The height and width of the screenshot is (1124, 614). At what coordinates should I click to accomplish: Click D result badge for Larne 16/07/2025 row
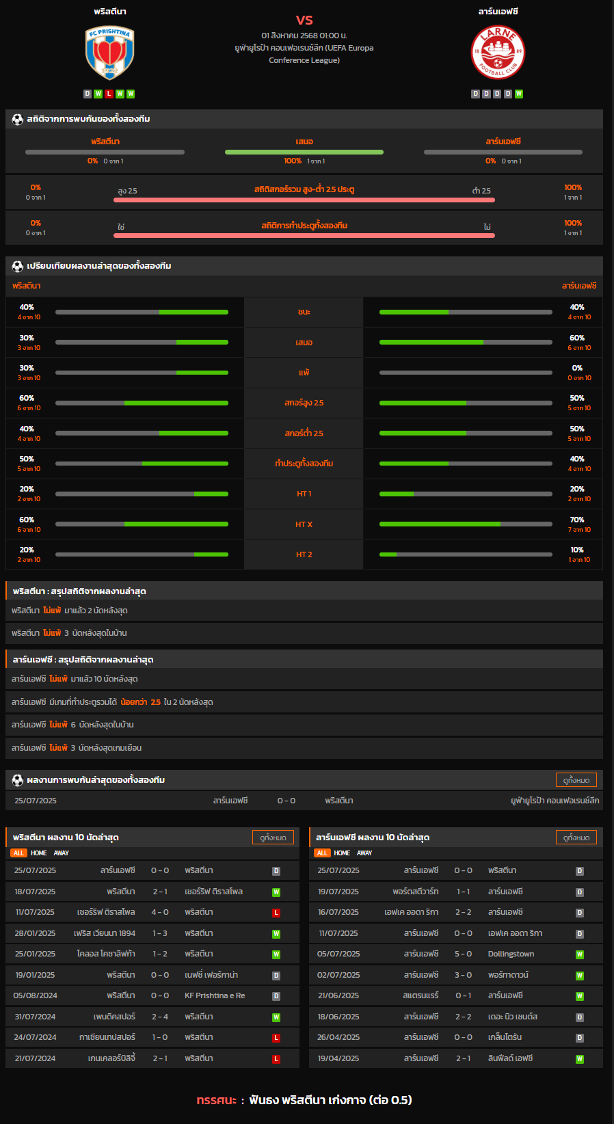click(x=580, y=913)
